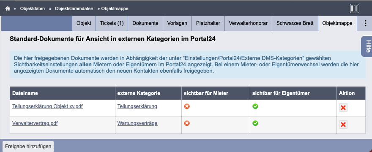Screen dimensions: 372x152
Task: Switch to the Vorlagen tab
Action: [177, 23]
